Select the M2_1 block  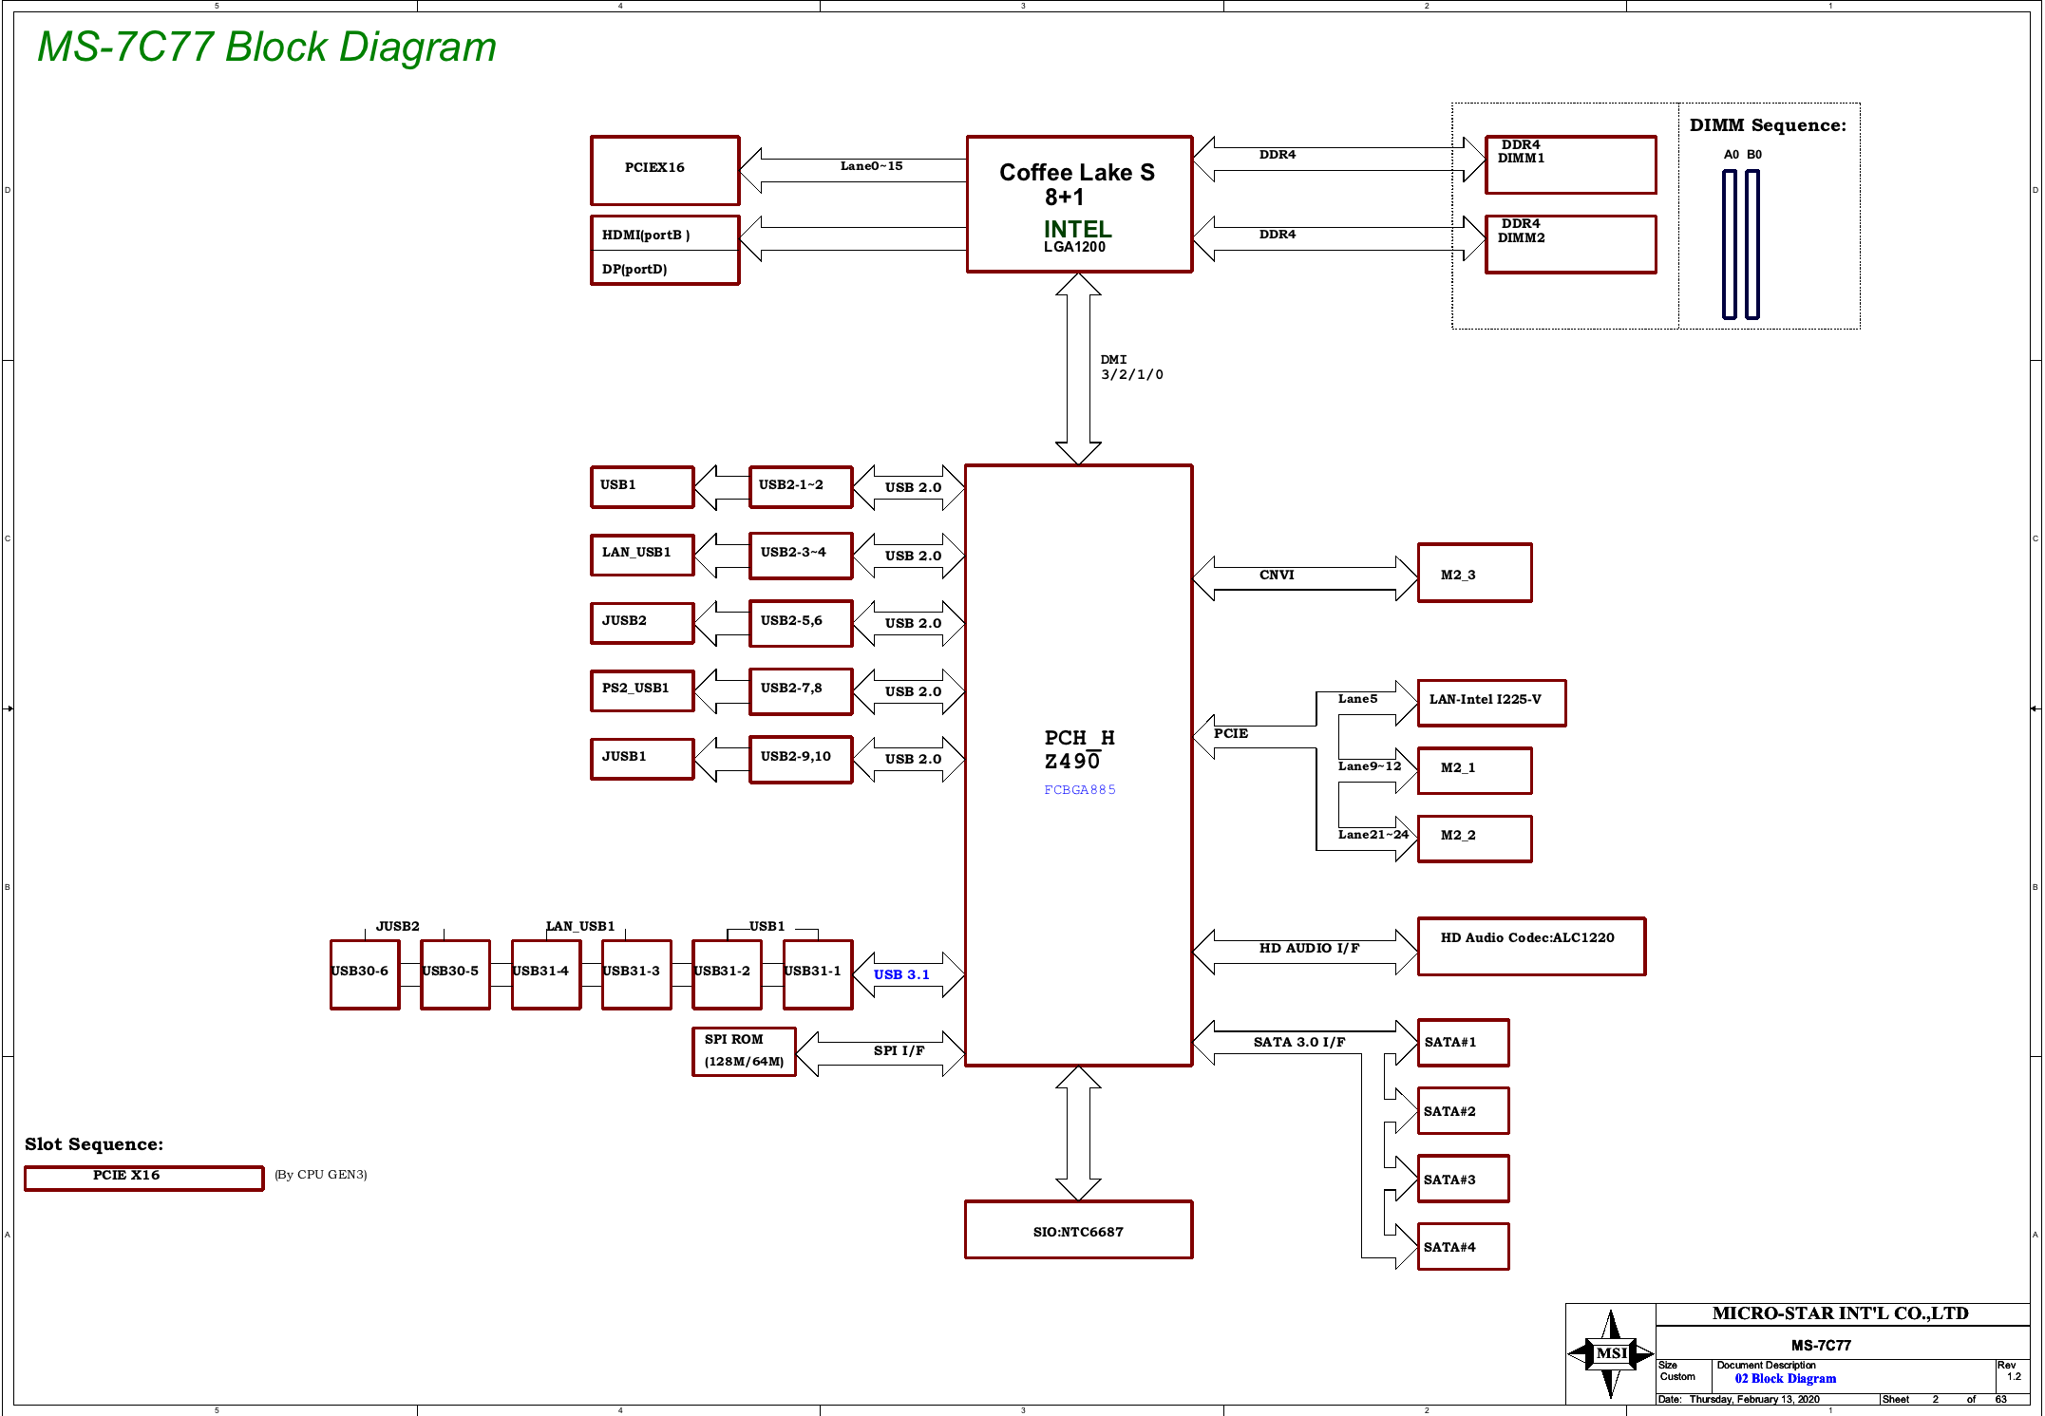(x=1474, y=770)
